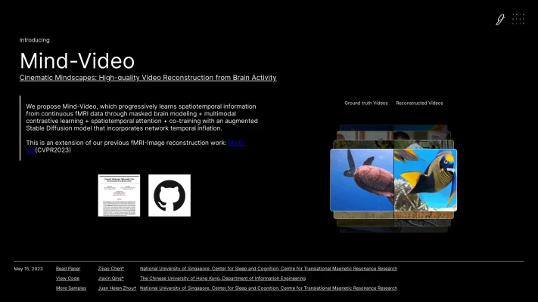
Task: Click the 'May 15, 2023' date text
Action: tap(29, 269)
